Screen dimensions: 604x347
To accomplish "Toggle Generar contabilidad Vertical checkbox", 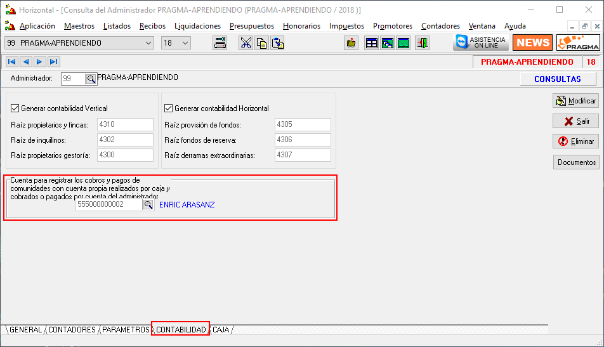I will tap(15, 108).
